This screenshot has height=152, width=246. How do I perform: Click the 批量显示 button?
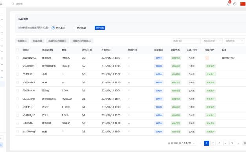click(x=22, y=41)
